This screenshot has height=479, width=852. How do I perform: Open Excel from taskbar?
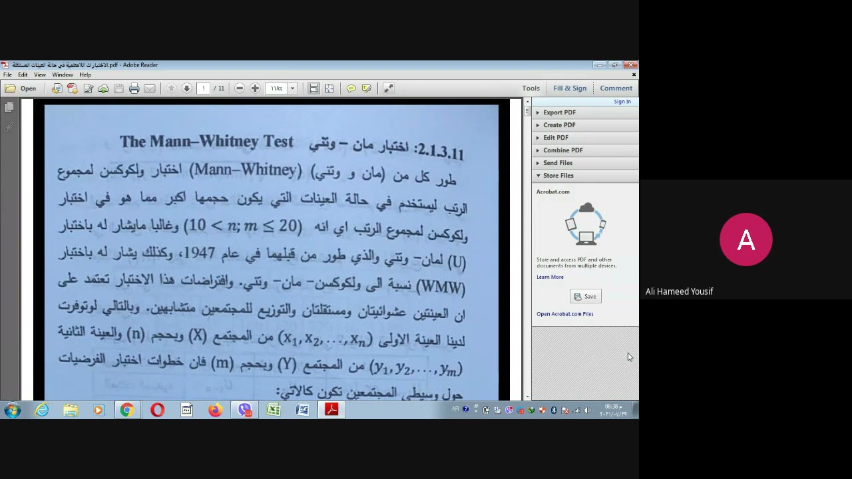[x=274, y=410]
